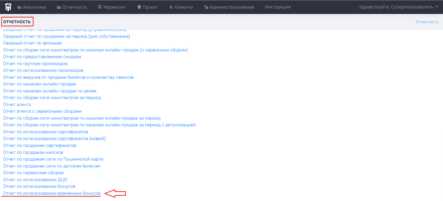
Task: Click the app logo icon in navbar
Action: [x=8, y=7]
